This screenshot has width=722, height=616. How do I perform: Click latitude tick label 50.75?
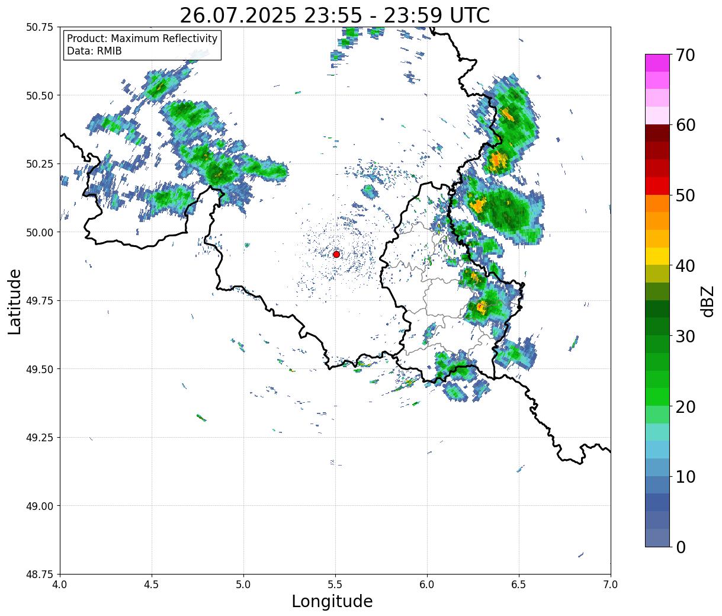coord(40,27)
